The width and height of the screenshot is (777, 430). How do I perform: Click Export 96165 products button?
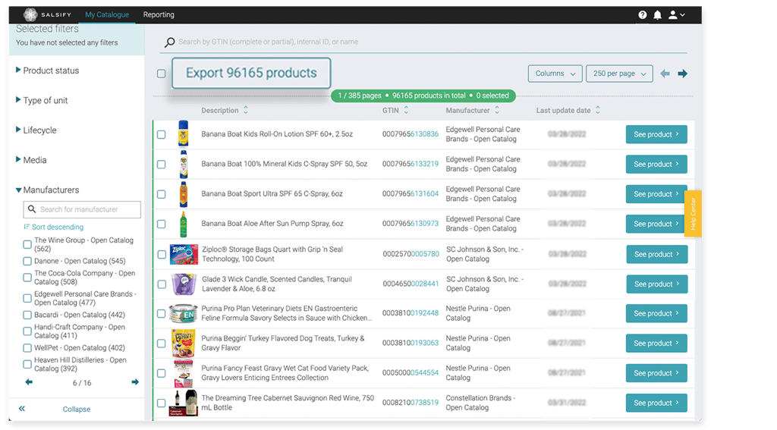coord(251,73)
